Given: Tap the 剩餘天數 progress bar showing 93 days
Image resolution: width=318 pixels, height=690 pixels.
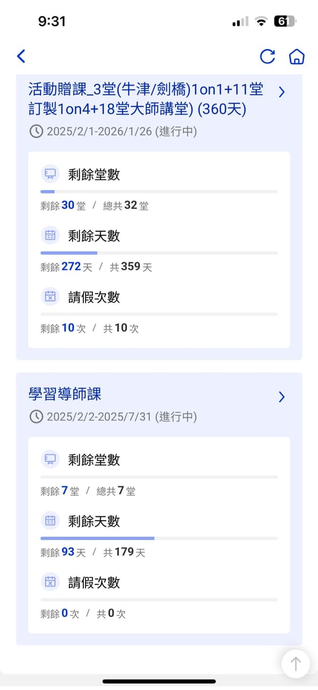Looking at the screenshot, I should [x=159, y=538].
